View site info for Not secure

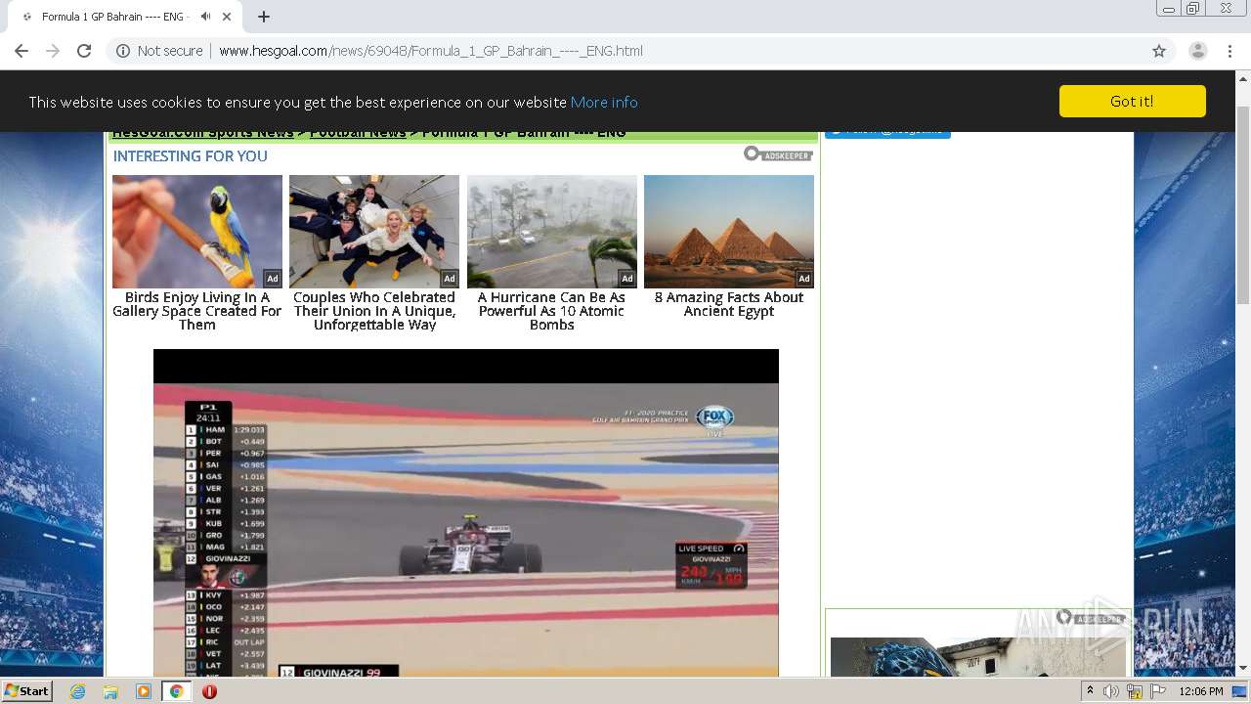159,51
